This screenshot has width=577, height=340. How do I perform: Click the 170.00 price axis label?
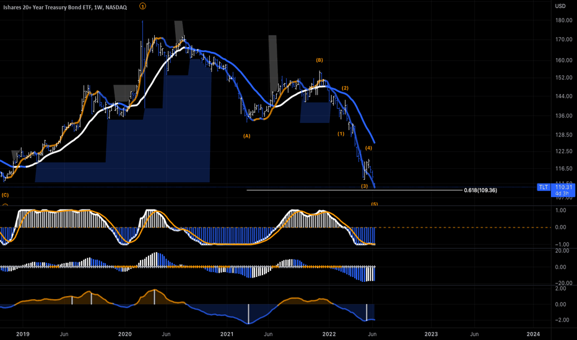(564, 40)
